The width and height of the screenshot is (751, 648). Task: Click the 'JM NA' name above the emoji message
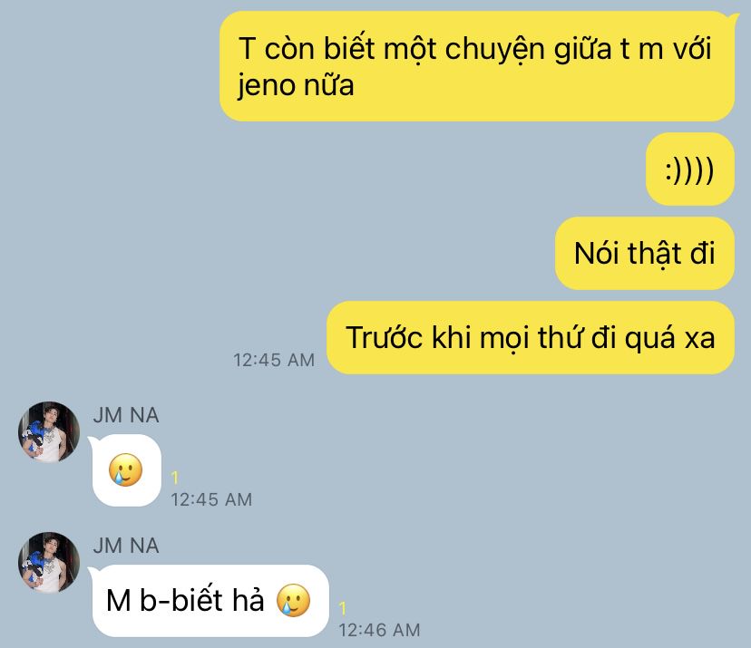126,415
